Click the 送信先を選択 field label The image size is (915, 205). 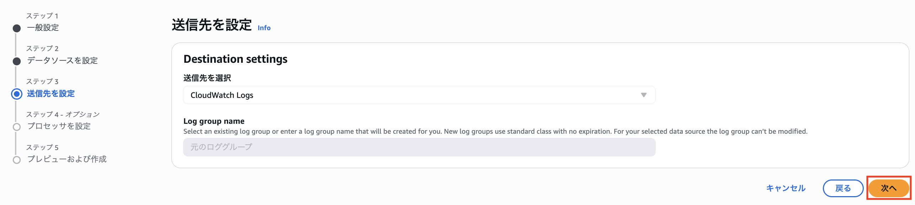tap(207, 78)
